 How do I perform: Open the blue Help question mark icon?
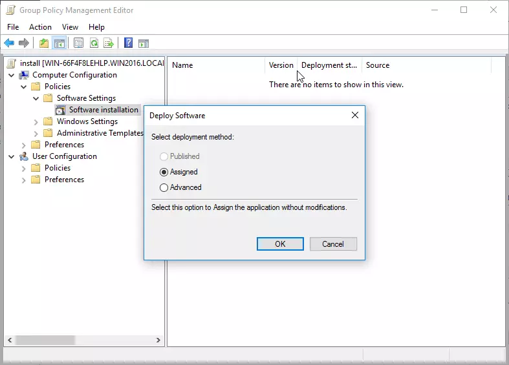128,43
